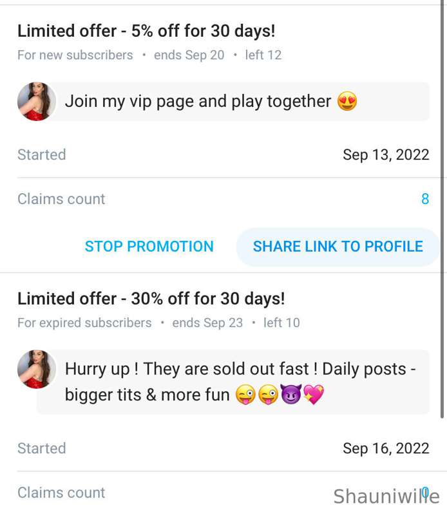Click the sparkling heart emoji
Screen dimensions: 447x515
coord(314,395)
